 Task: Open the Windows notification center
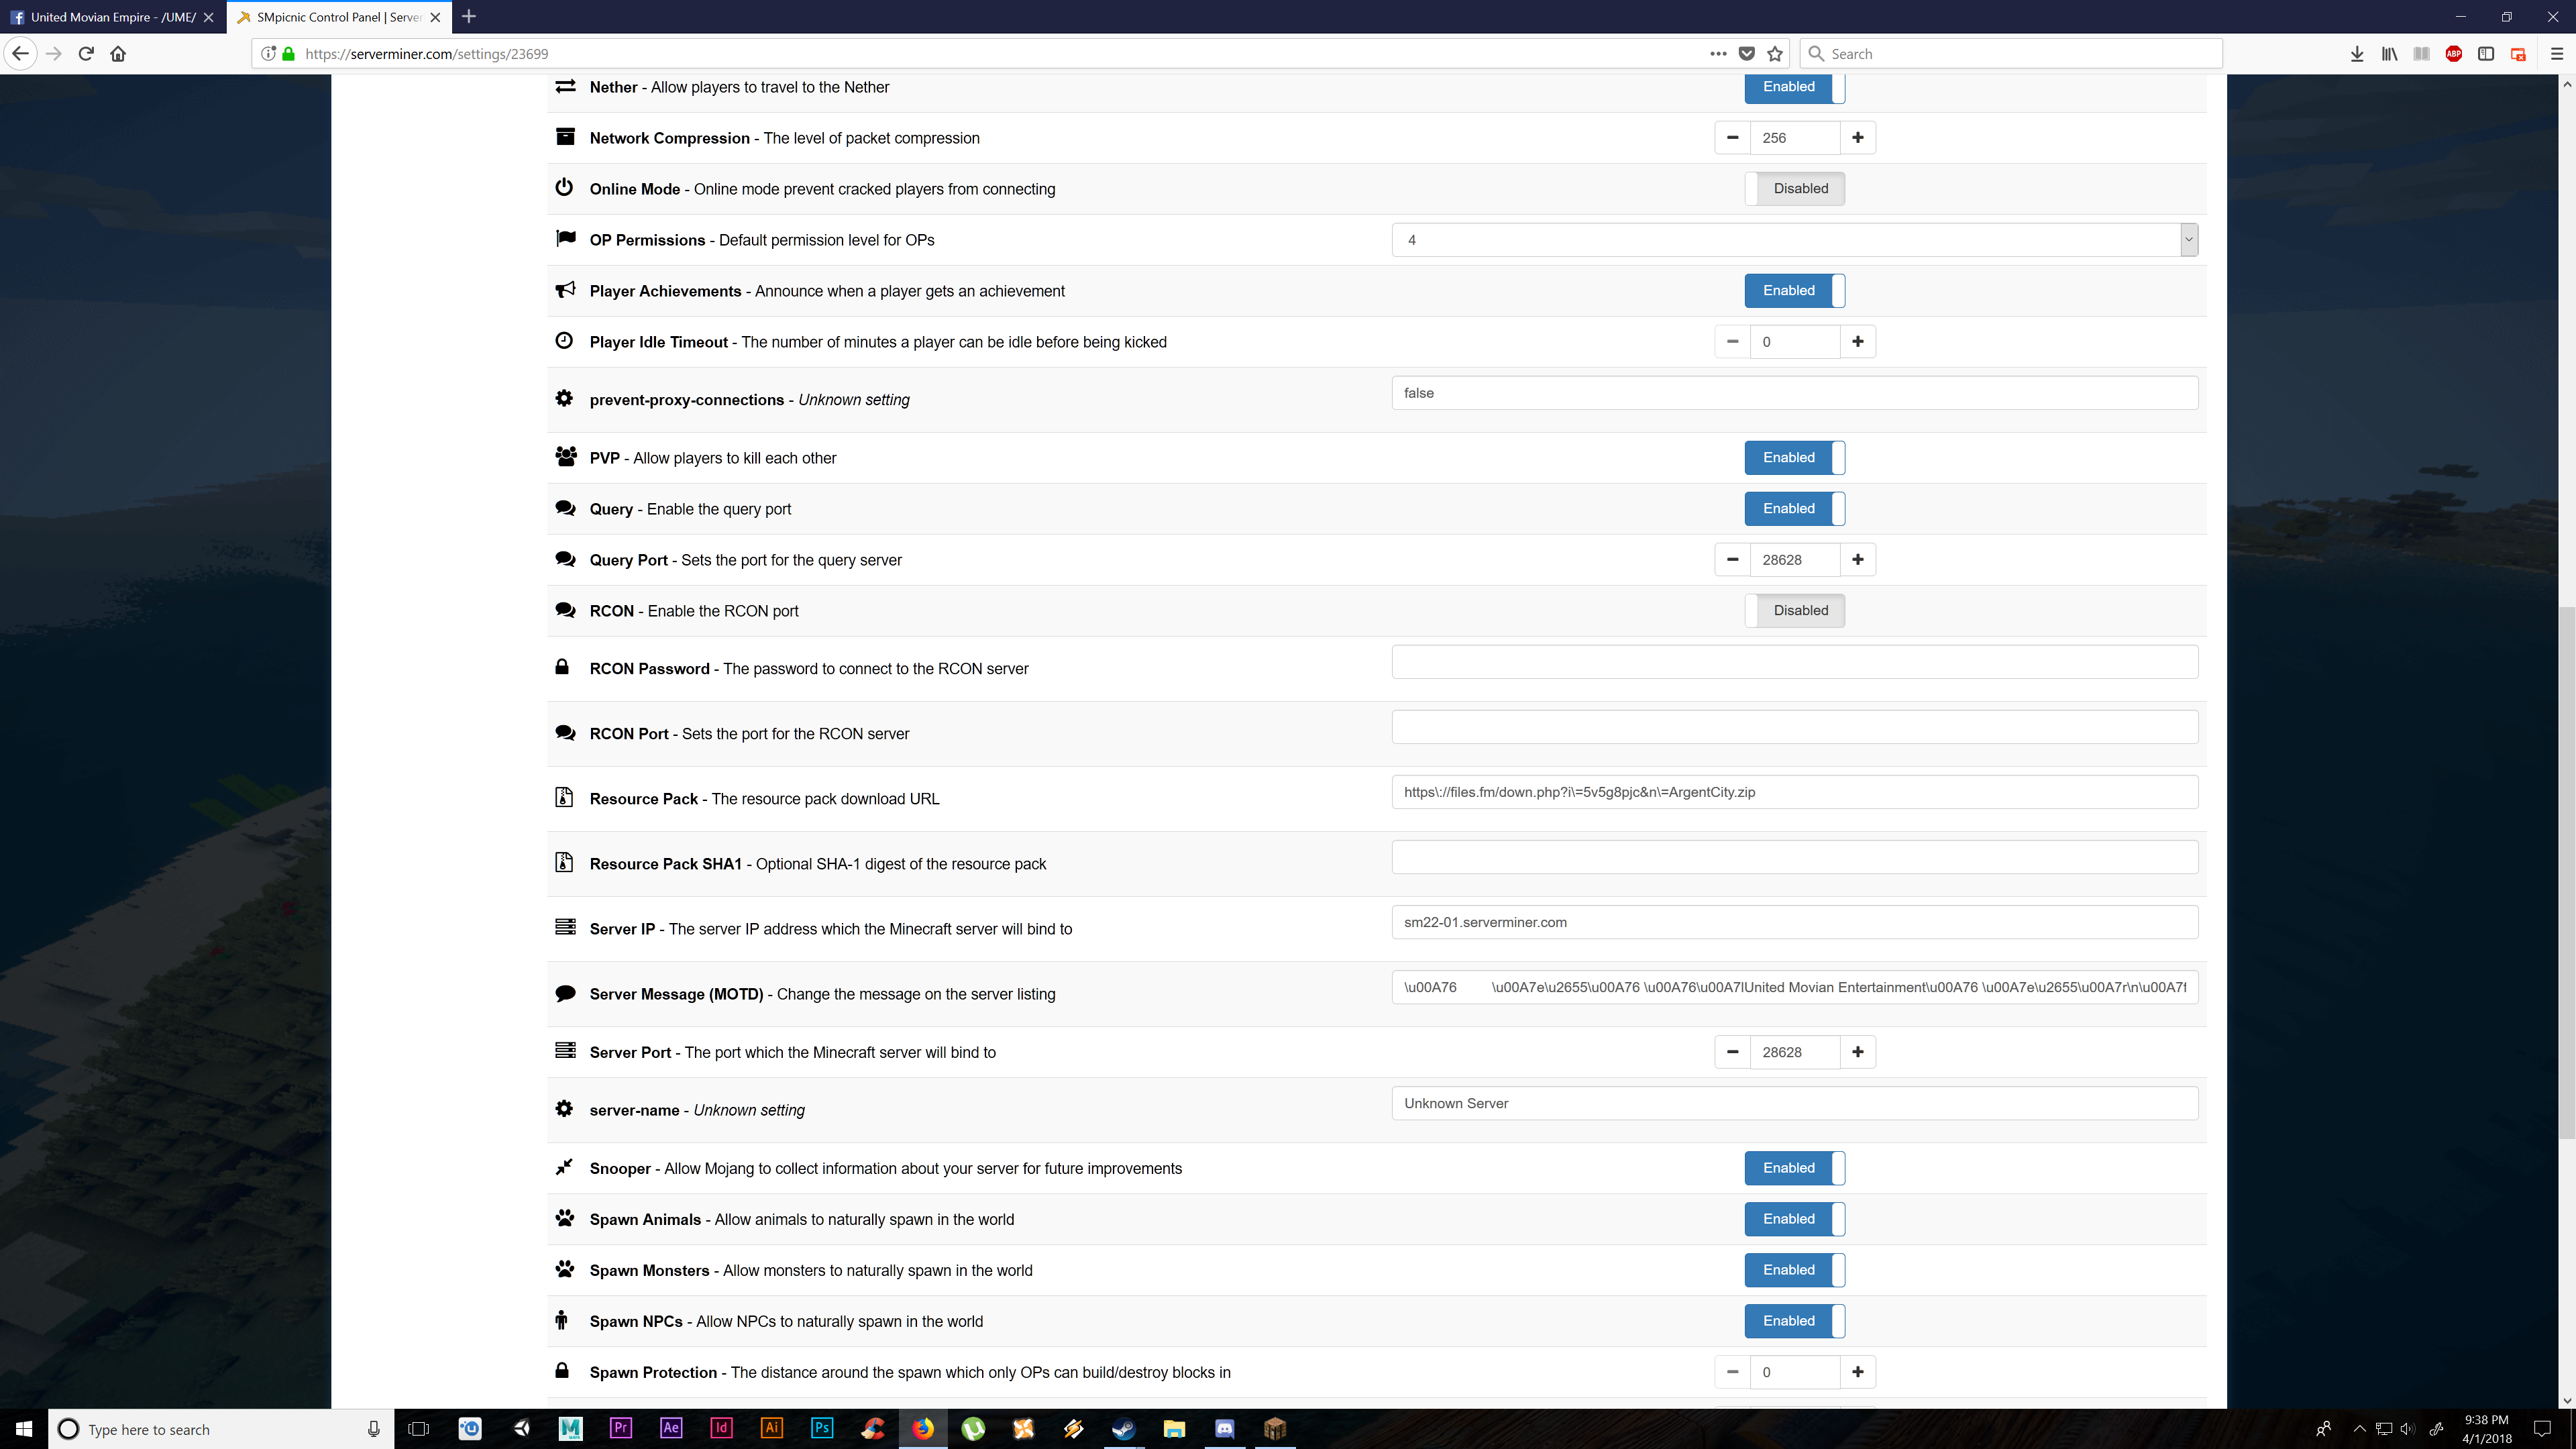pos(2542,1429)
